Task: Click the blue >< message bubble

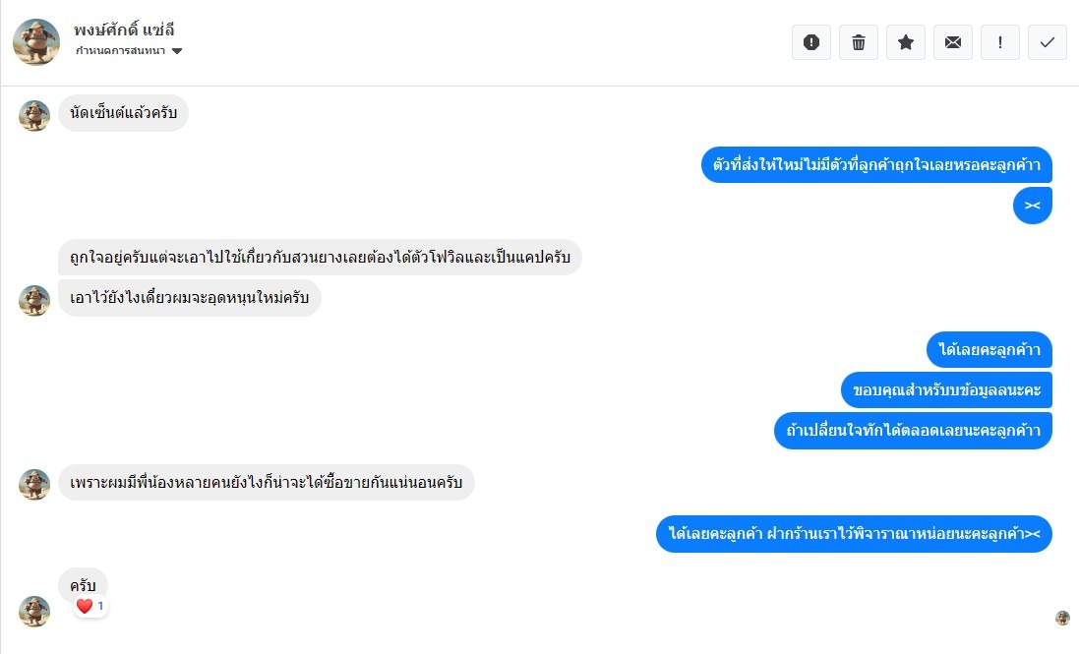Action: click(1032, 206)
